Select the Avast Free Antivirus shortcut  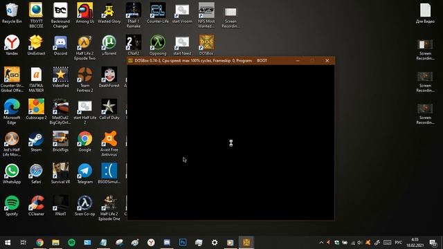pyautogui.click(x=109, y=144)
